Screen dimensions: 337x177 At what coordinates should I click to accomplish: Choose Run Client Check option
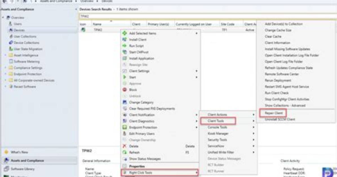(x=277, y=93)
